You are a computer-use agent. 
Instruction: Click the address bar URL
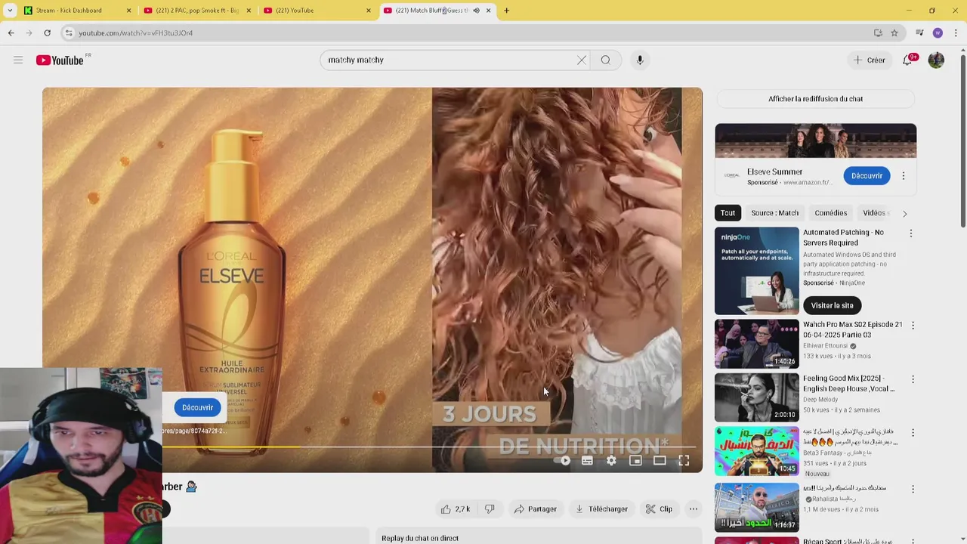click(136, 33)
